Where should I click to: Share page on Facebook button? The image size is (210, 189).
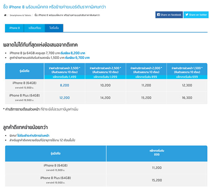(169, 15)
